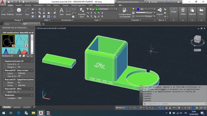This screenshot has width=207, height=116.
Task: Toggle polar tracking in status bar
Action: [141, 108]
